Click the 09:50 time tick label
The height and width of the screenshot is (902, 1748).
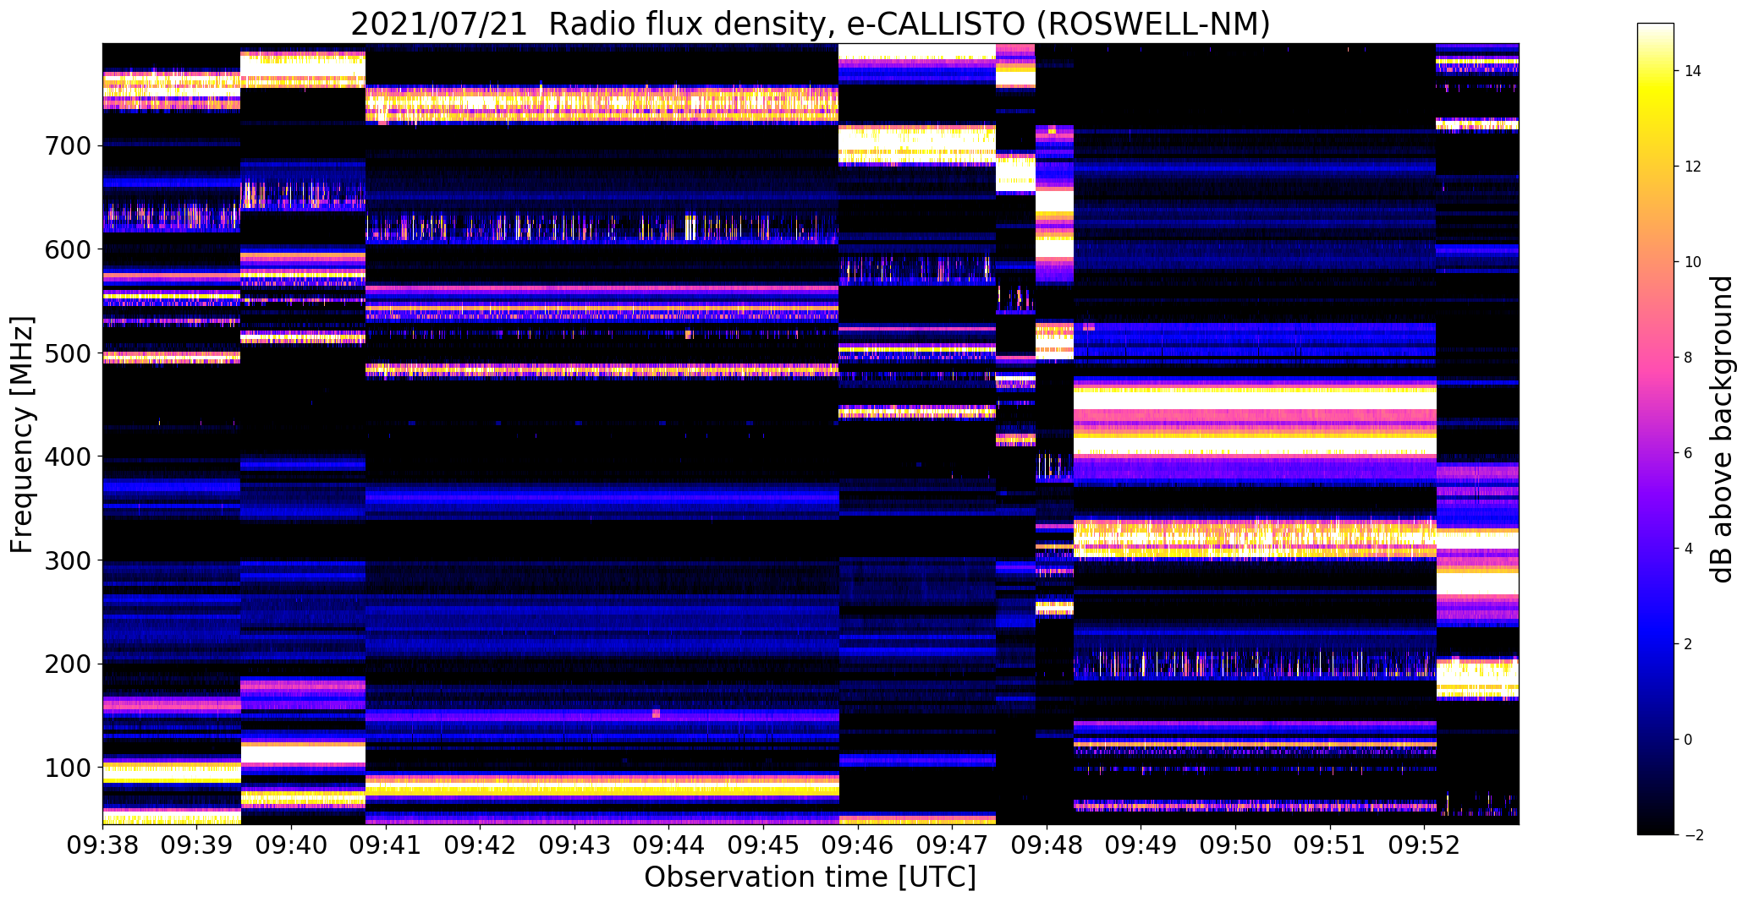(x=1236, y=845)
